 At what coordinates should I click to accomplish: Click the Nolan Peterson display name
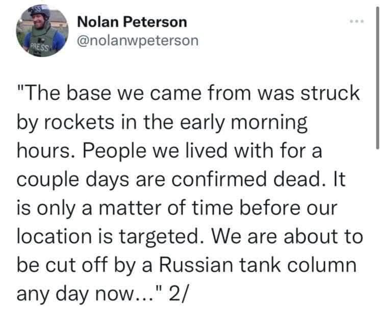tap(132, 22)
